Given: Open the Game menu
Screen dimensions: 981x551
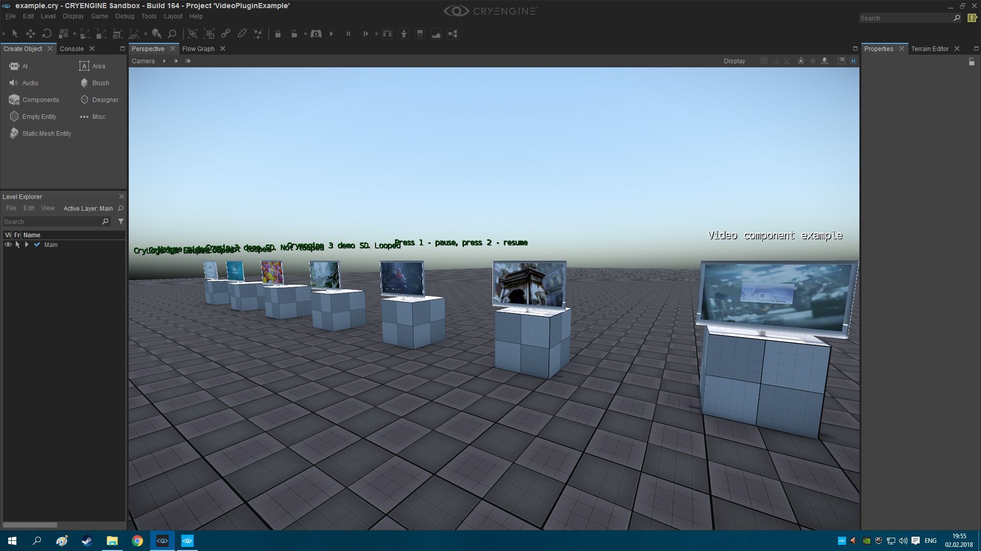Looking at the screenshot, I should [x=99, y=16].
